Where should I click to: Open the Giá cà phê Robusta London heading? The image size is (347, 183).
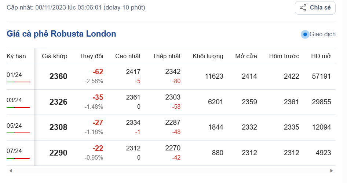[x=61, y=34]
